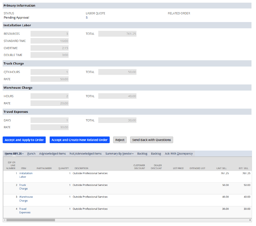Click the horizontal scrollbar thumb under the items table
Screen dimensions: 256x226
(31, 220)
